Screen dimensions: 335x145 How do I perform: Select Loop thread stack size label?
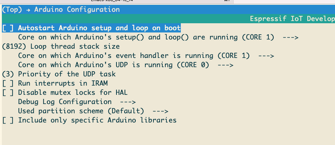point(75,46)
